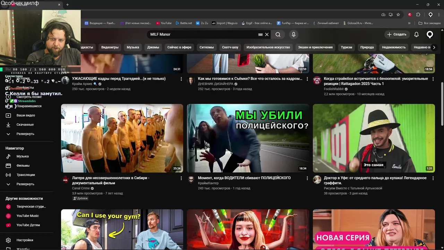Open the FunPay bookmark
This screenshot has height=250, width=444.
point(293,23)
